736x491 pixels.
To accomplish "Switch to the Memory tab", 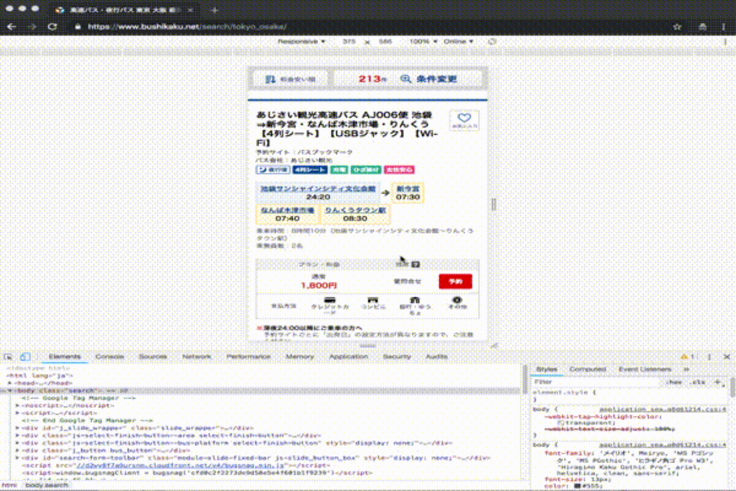I will 299,357.
